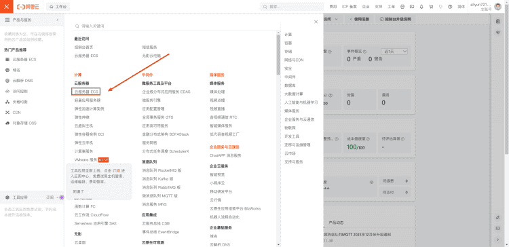The width and height of the screenshot is (509, 247).
Task: Switch language via 简体
Action: point(461,7)
